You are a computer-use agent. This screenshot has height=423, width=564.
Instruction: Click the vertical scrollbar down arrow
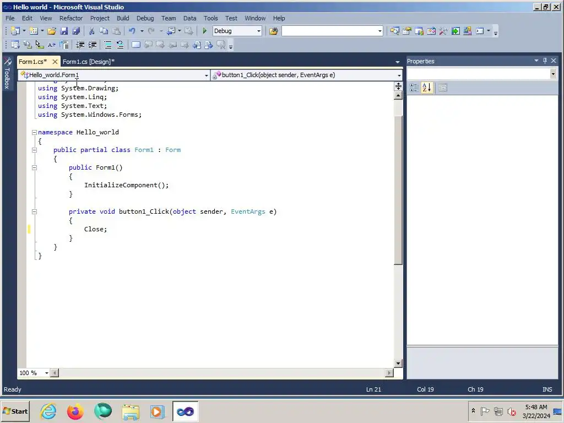coord(398,364)
